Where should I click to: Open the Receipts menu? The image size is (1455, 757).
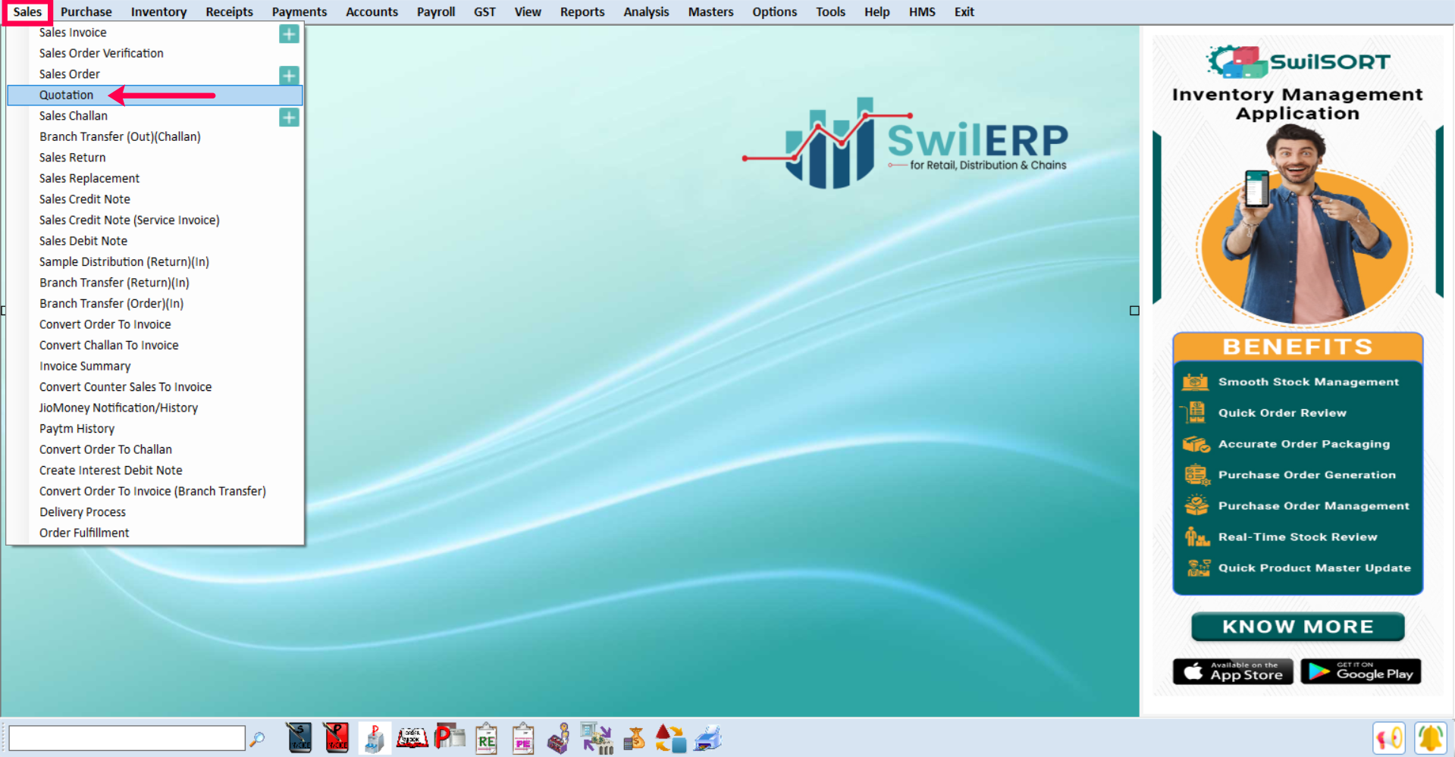click(229, 11)
